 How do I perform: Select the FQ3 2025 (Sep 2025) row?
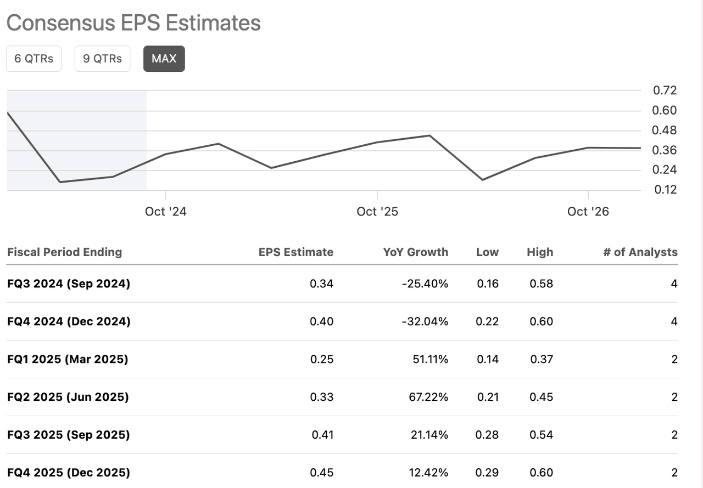tap(69, 435)
